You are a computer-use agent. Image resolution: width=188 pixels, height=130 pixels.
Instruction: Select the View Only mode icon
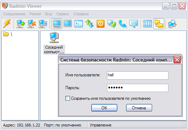(68, 23)
